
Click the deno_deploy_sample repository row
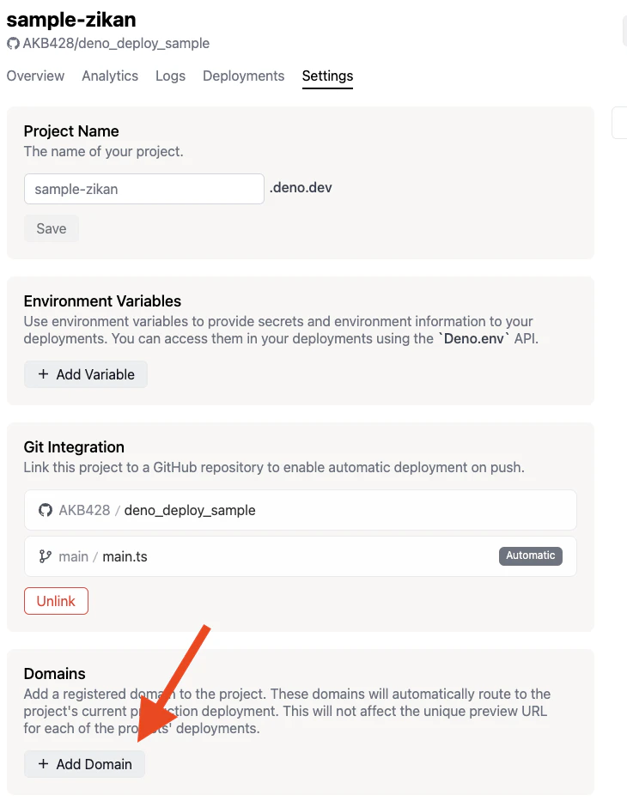tap(300, 510)
